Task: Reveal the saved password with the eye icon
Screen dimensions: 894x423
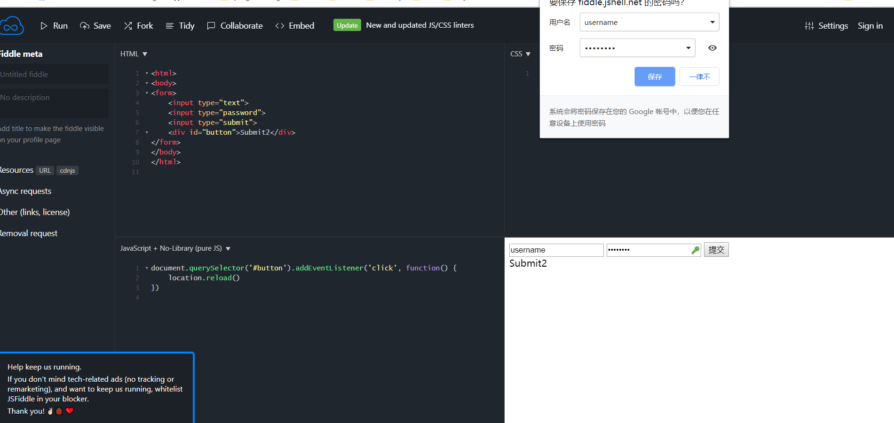Action: (712, 47)
